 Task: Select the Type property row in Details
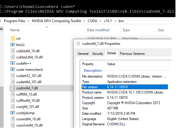coord(125,82)
